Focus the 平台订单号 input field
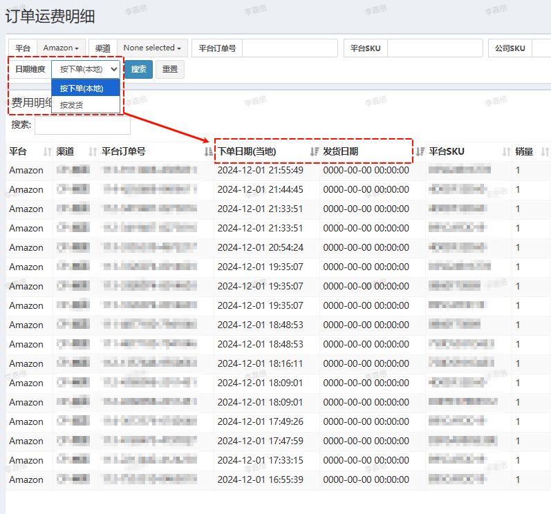Viewport: 551px width, 514px height. click(290, 48)
